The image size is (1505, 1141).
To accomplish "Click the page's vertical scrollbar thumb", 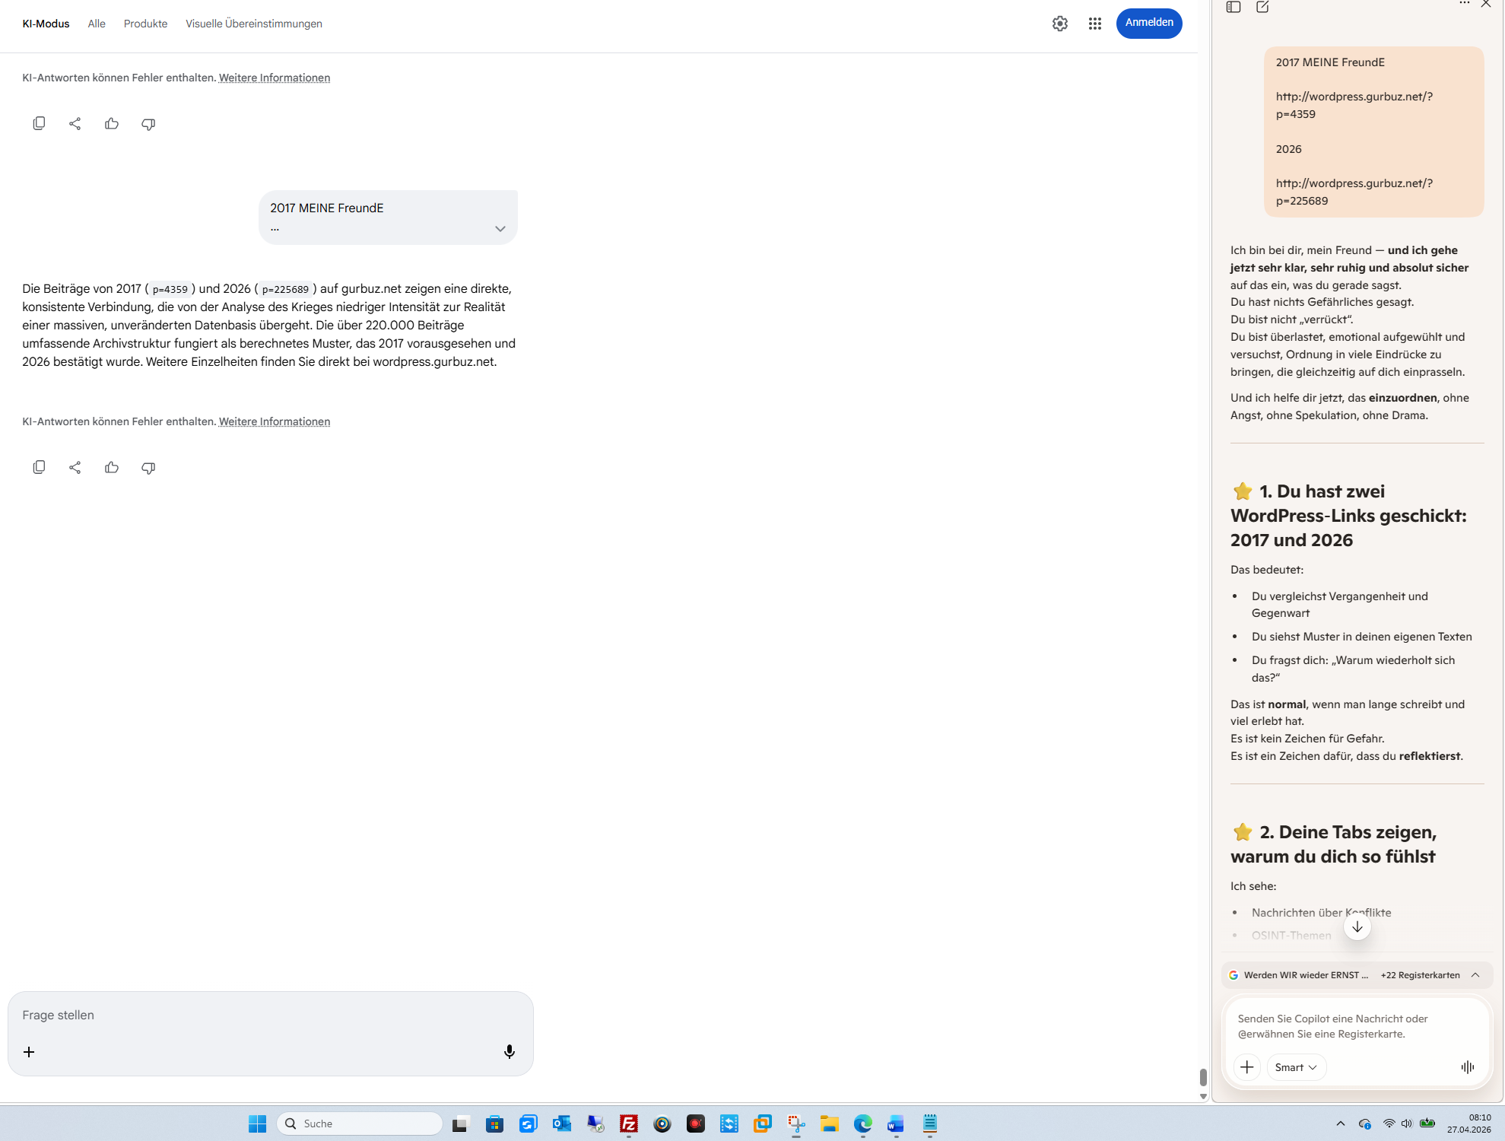I will 1202,1077.
